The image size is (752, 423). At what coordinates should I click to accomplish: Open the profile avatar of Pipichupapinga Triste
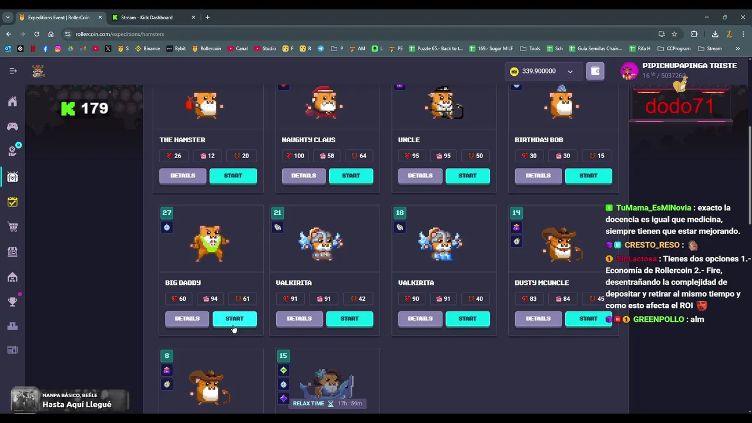(x=629, y=71)
